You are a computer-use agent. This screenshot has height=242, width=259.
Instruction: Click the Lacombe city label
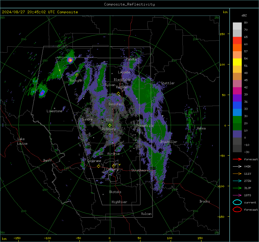[124, 72]
